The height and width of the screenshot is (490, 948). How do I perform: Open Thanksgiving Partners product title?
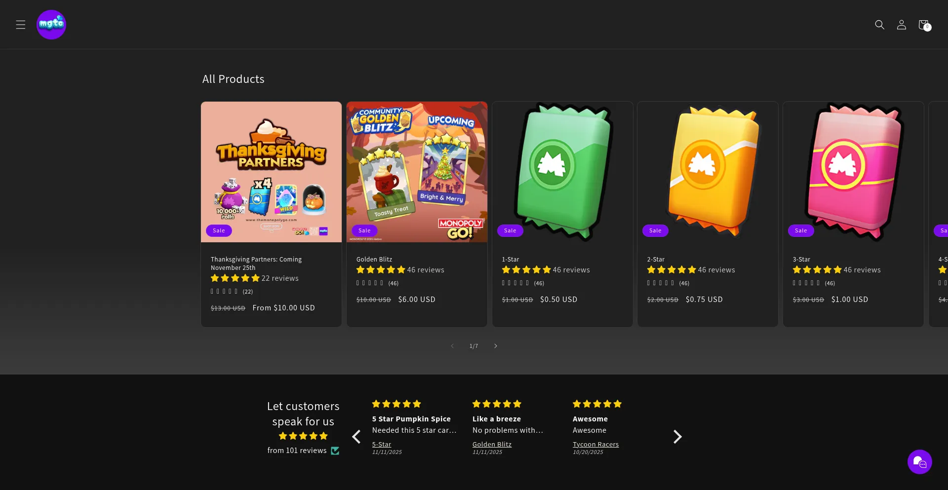pos(256,264)
